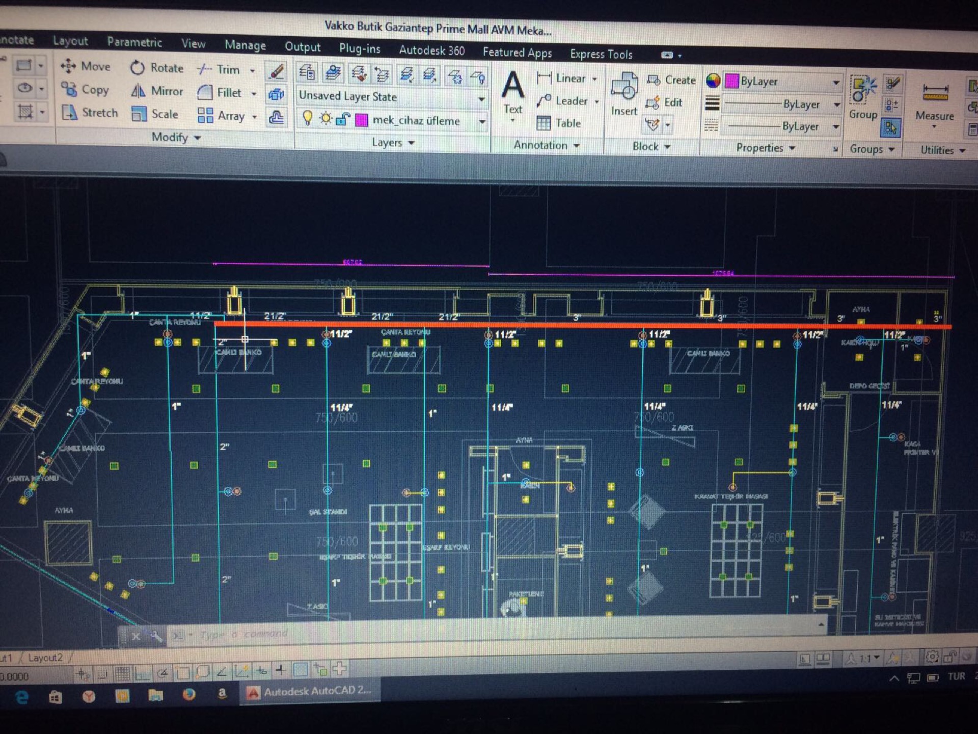Toggle layer on/off lightbulb for mek_cihaz üfleme
The height and width of the screenshot is (734, 978).
(x=307, y=118)
